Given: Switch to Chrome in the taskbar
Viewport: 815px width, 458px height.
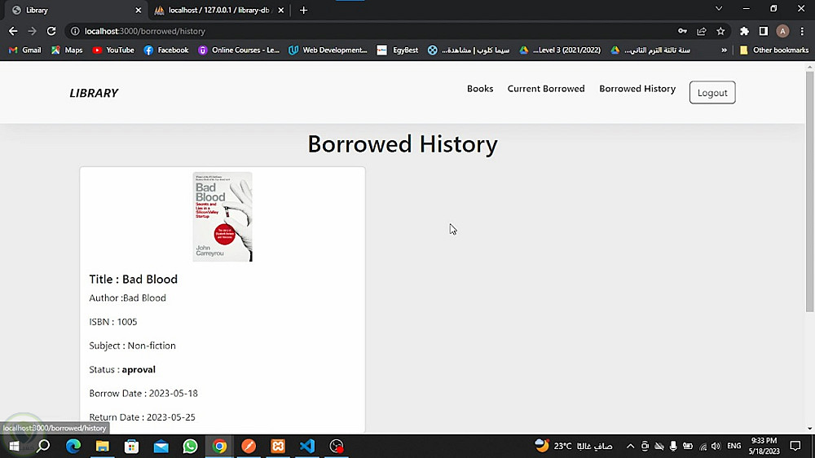Looking at the screenshot, I should click(x=219, y=446).
